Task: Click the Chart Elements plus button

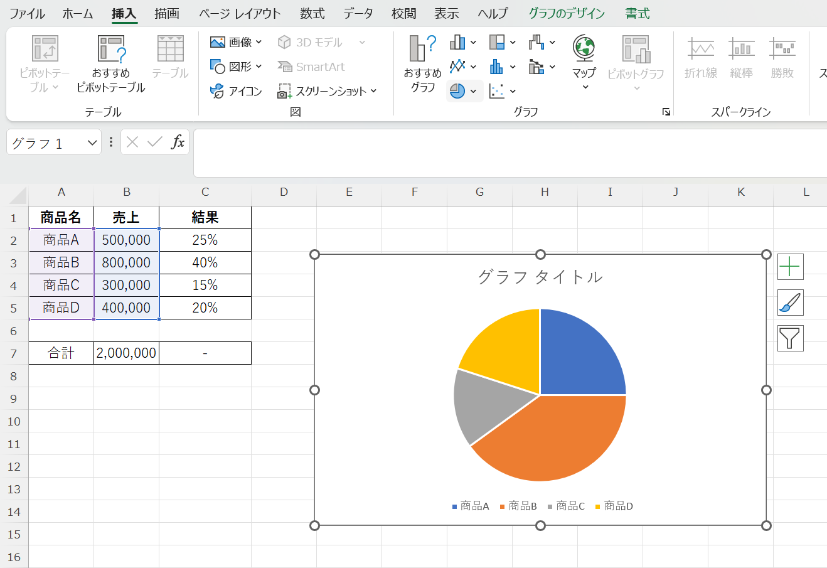Action: coord(790,267)
